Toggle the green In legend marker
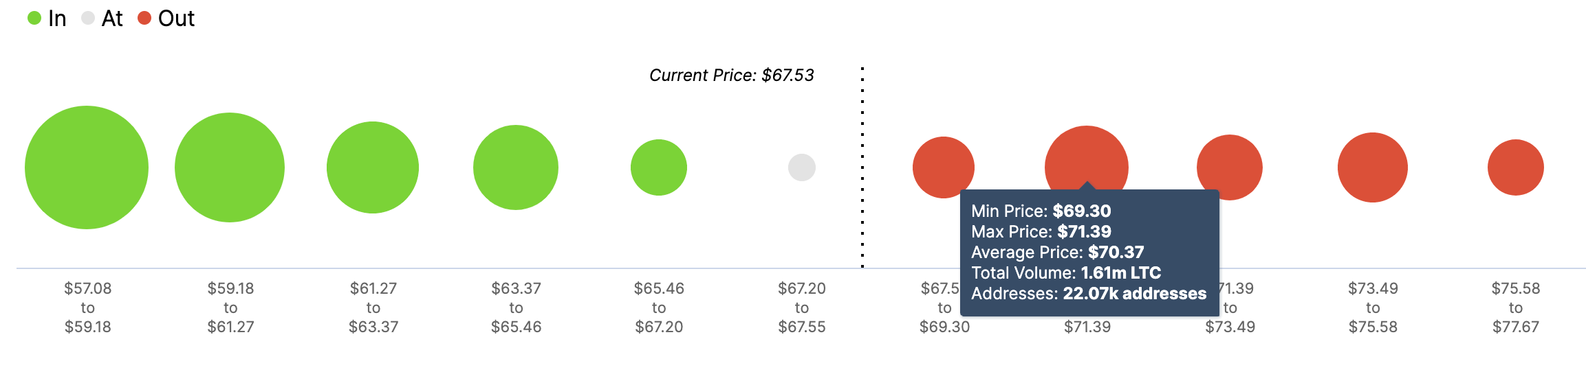 [x=34, y=19]
